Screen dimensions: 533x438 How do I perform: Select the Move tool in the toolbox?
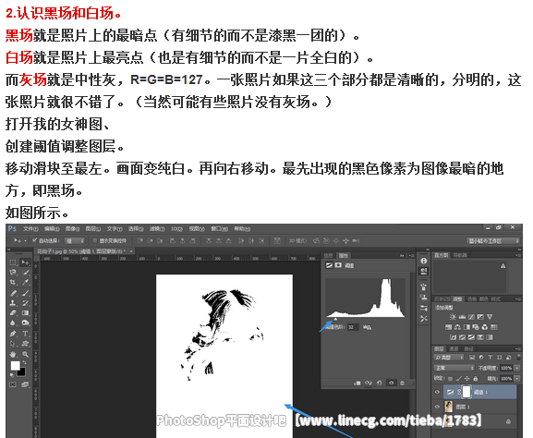(x=25, y=262)
